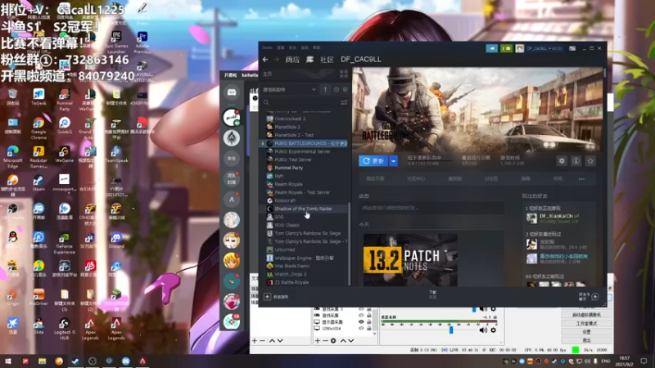
Task: Open server icon with 19 badge
Action: (x=232, y=321)
